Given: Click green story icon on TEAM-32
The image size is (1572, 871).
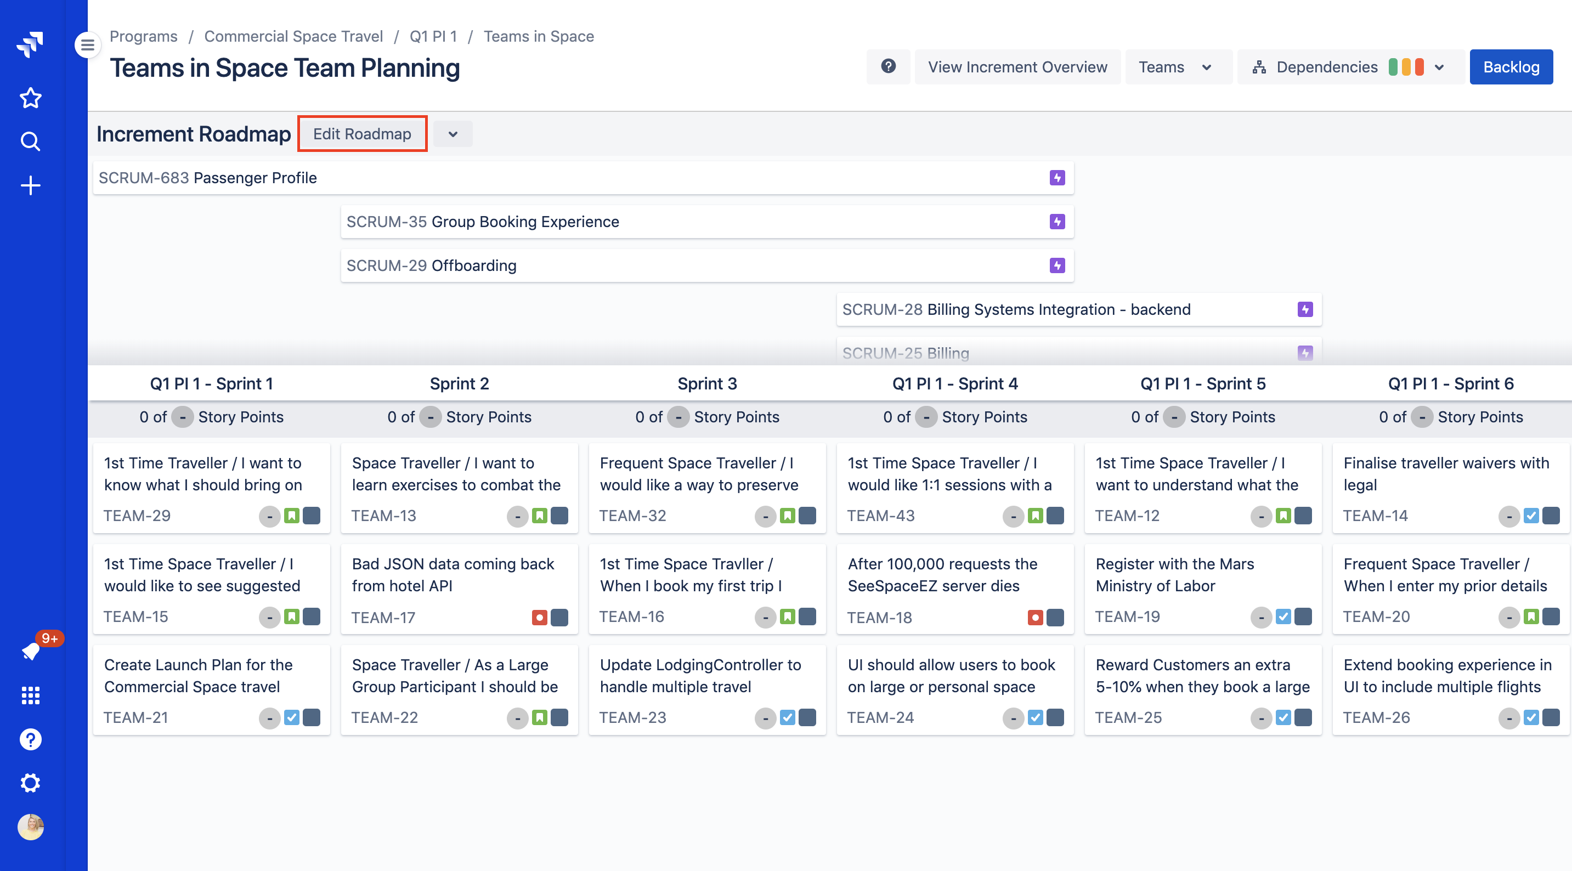Looking at the screenshot, I should tap(787, 516).
